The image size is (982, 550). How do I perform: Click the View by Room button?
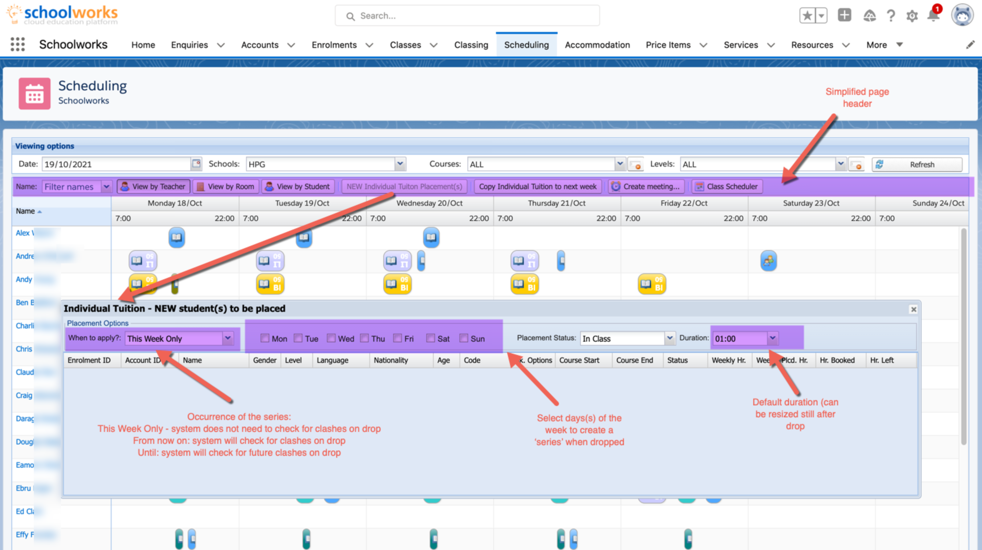[x=226, y=186]
